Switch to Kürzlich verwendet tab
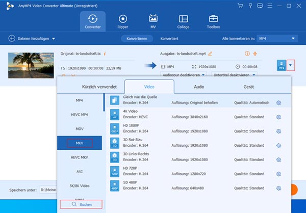Viewport: 306px width, 213px height. click(x=99, y=87)
